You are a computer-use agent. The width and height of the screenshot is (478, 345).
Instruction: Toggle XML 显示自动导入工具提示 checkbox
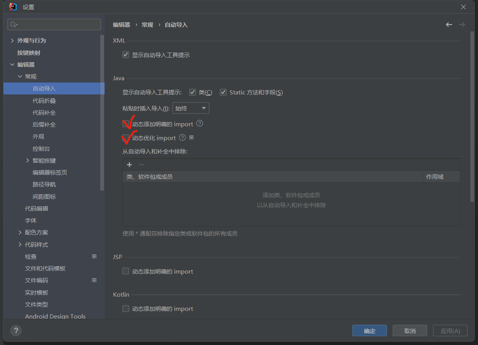126,55
